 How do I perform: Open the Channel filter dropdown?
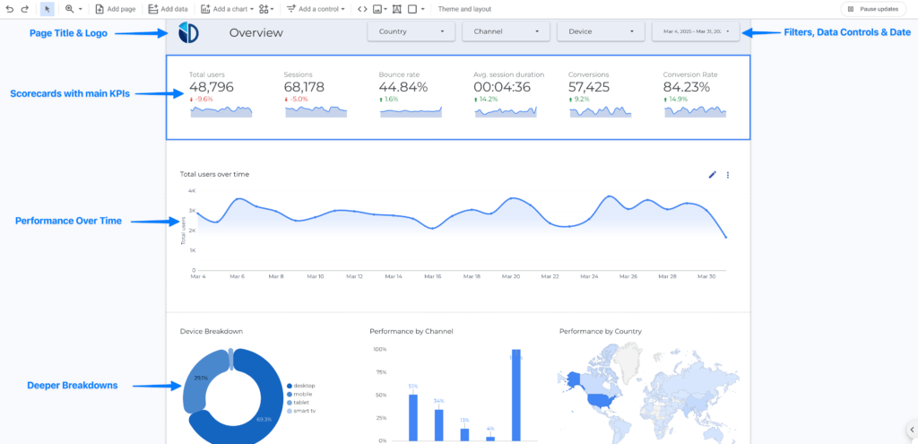click(506, 31)
